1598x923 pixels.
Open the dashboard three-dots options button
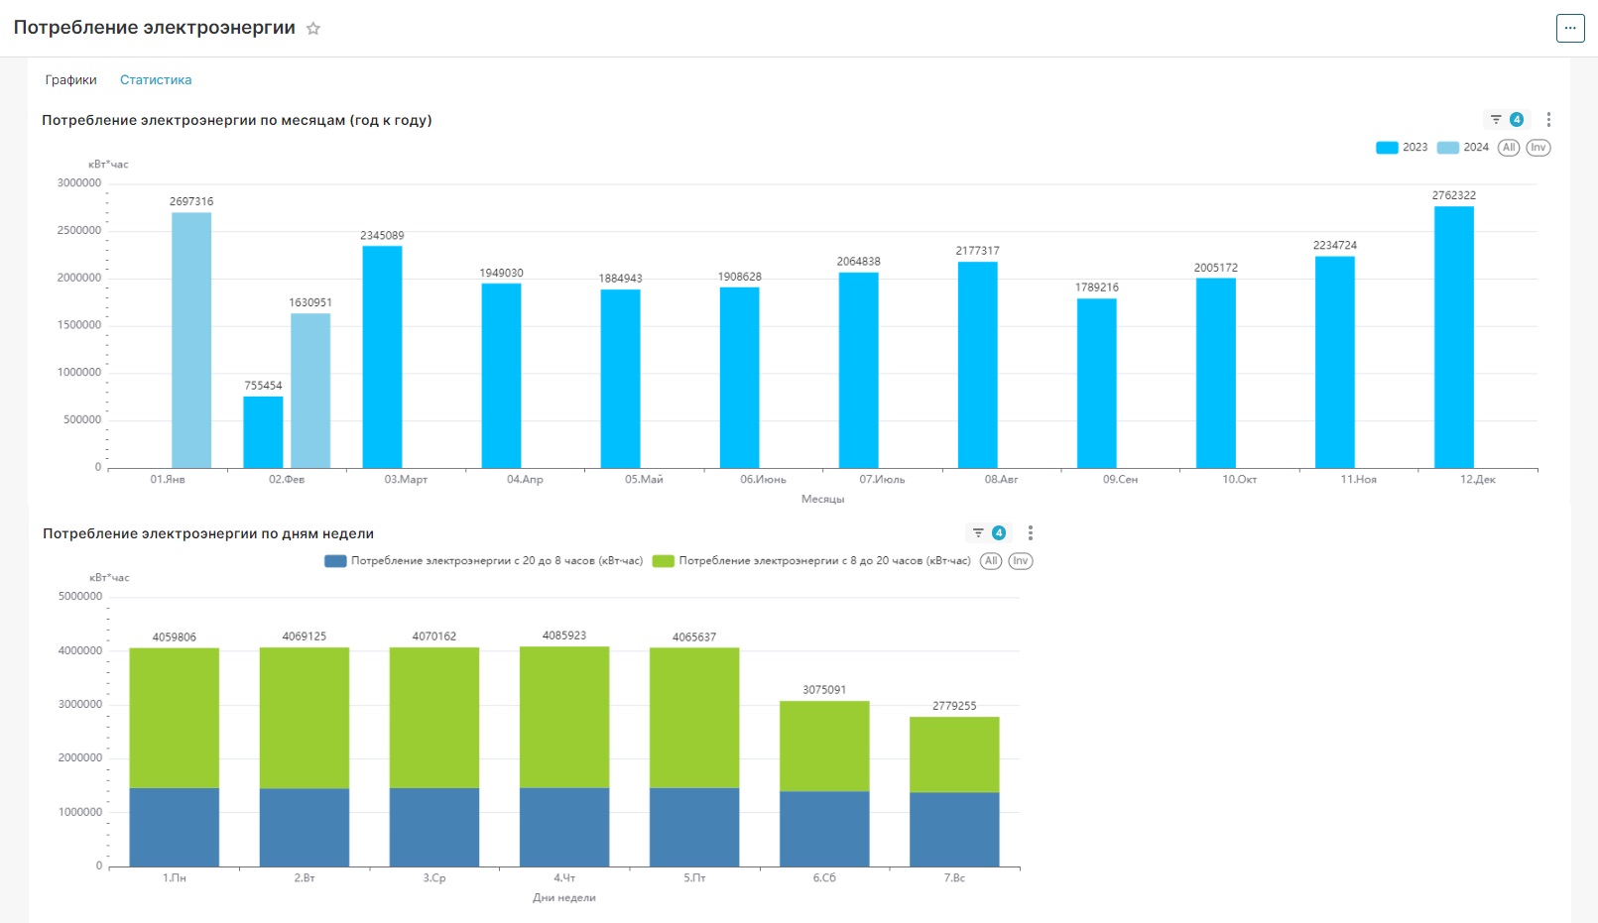pyautogui.click(x=1570, y=28)
